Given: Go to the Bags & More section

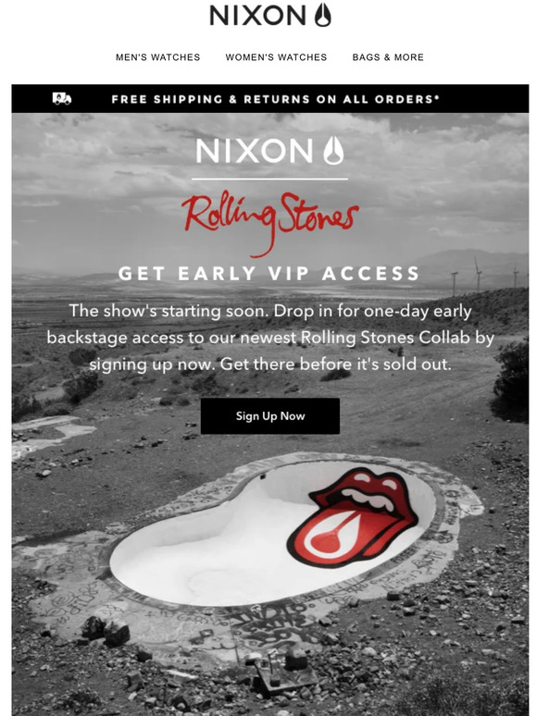Looking at the screenshot, I should [388, 57].
